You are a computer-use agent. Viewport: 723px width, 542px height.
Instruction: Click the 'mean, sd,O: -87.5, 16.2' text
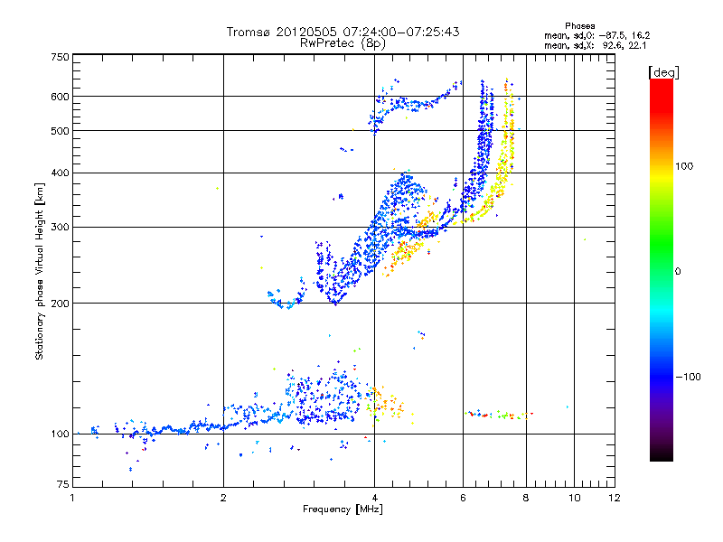coord(597,35)
